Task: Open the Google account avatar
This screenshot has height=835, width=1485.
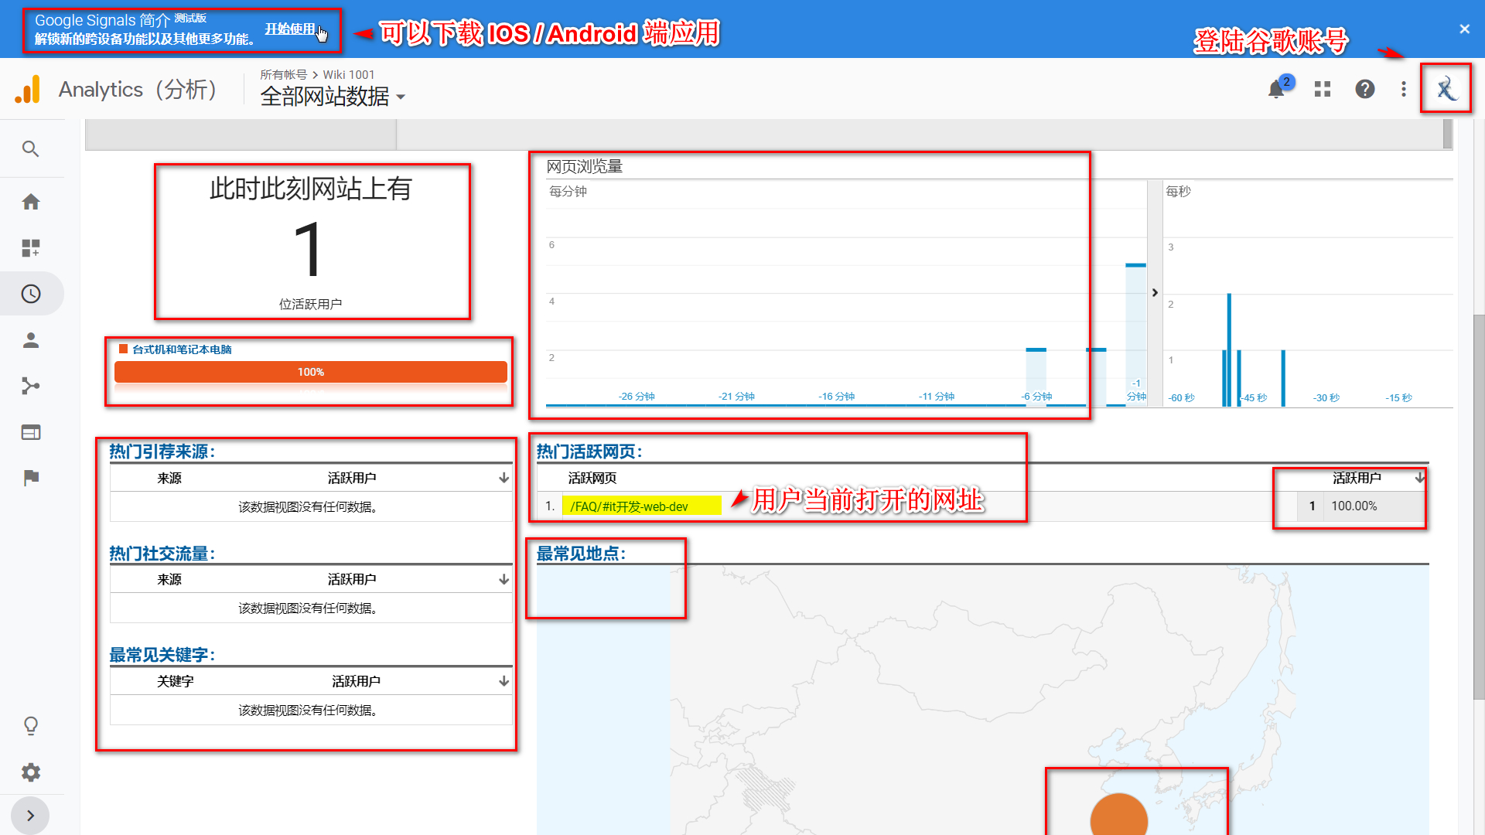Action: pos(1446,89)
